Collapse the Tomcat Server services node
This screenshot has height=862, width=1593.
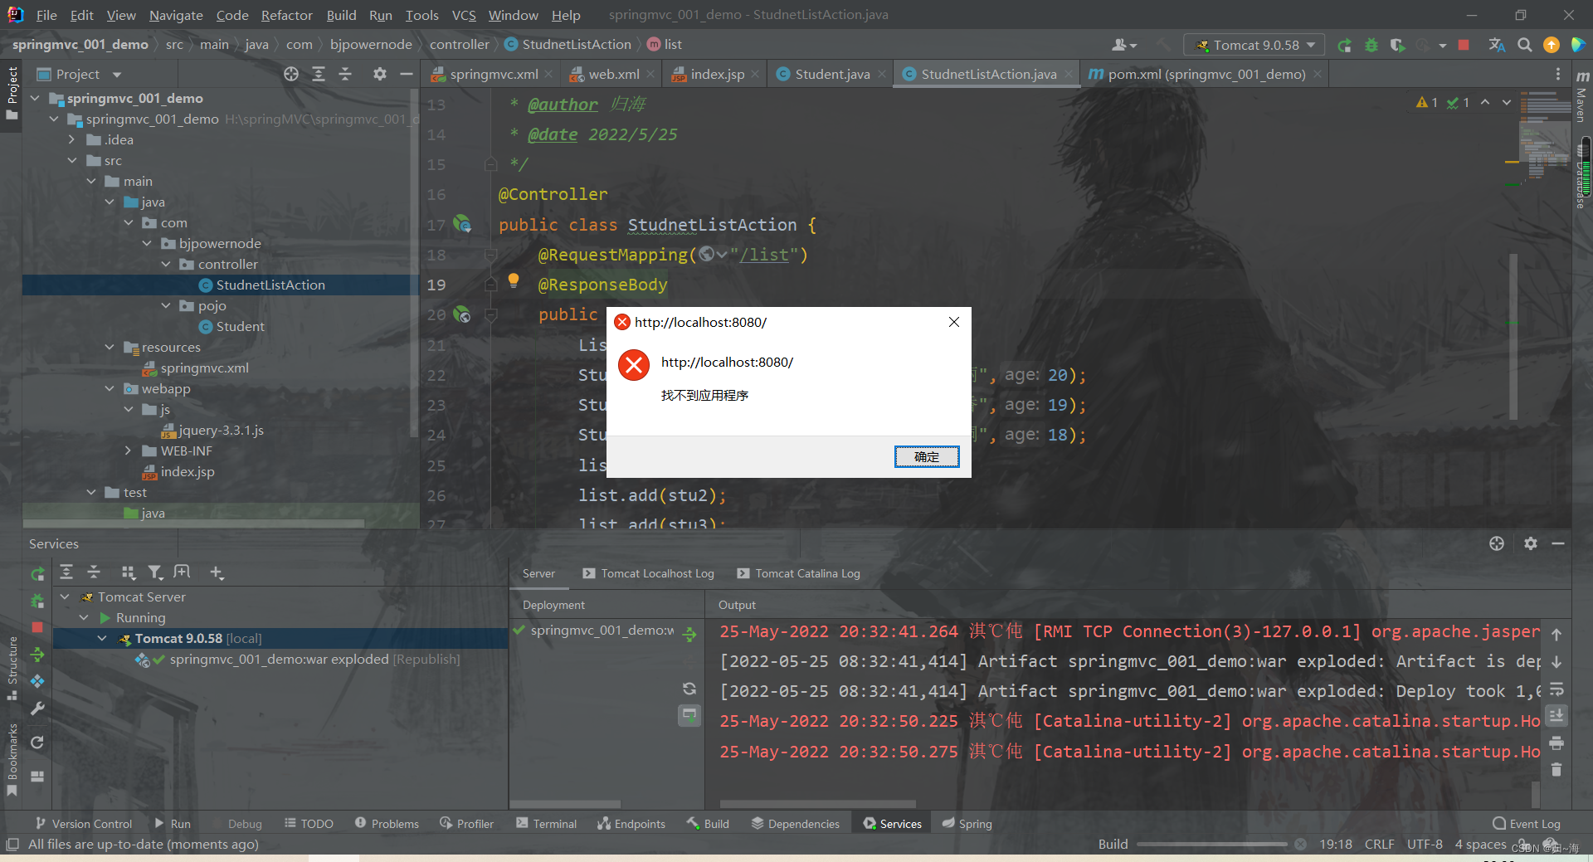65,597
